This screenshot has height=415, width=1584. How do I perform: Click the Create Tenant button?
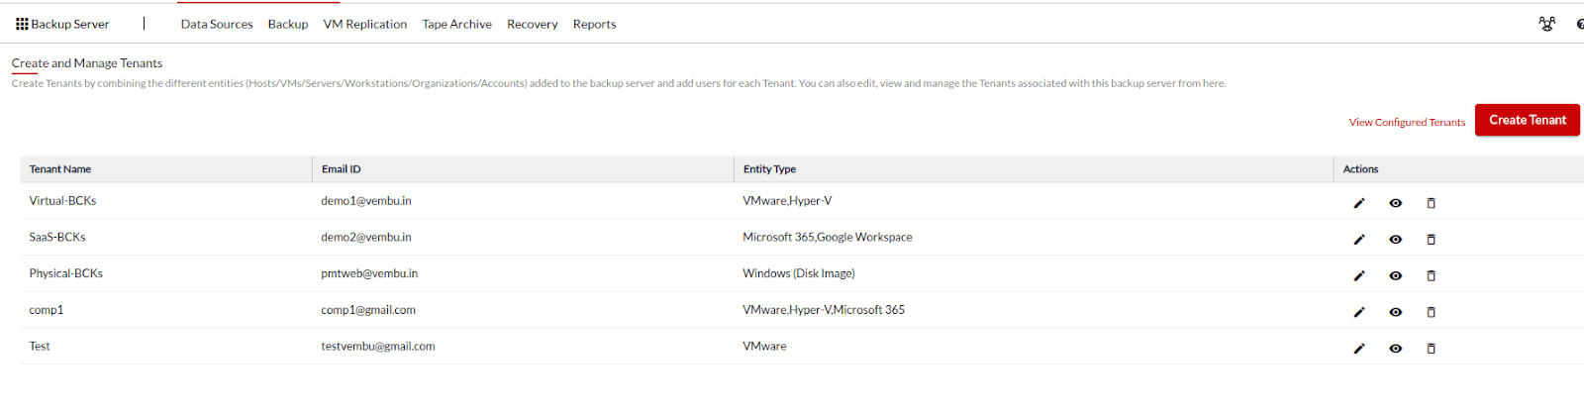pos(1528,120)
